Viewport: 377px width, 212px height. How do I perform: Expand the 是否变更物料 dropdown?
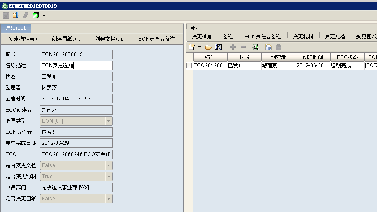109,177
